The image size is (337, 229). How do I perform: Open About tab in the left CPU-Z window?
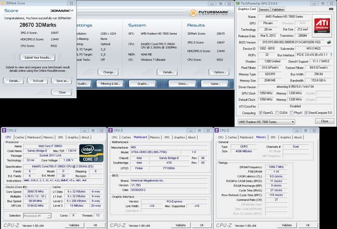[85, 138]
